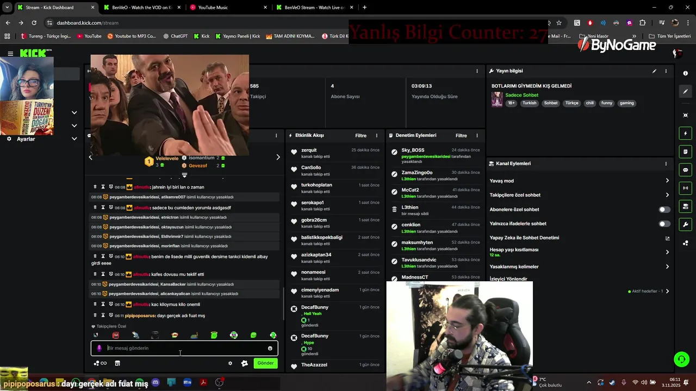Open the green support chat bubble
The height and width of the screenshot is (391, 696).
(681, 360)
